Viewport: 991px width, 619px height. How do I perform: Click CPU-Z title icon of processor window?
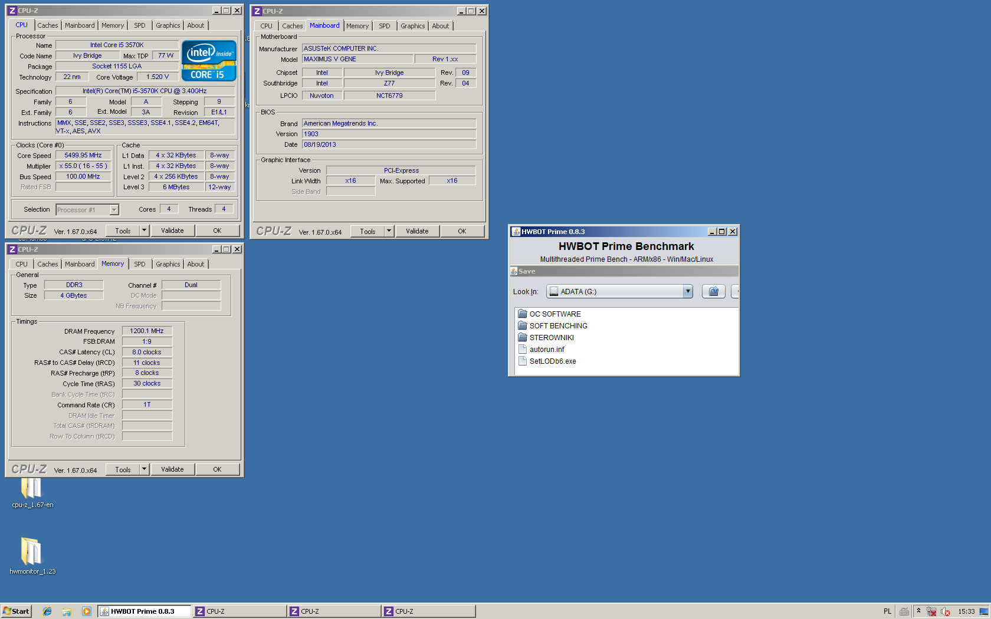[12, 11]
